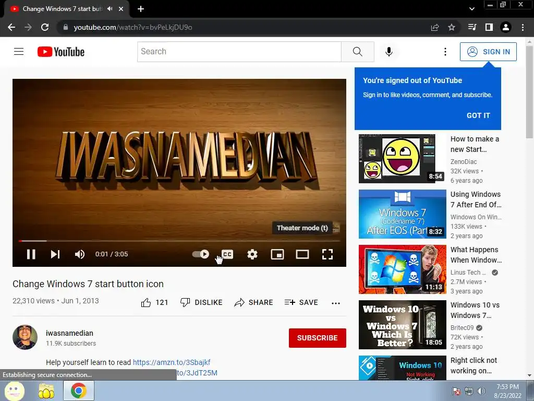Open Action Center flag tray icon
Image resolution: width=534 pixels, height=401 pixels.
click(456, 391)
